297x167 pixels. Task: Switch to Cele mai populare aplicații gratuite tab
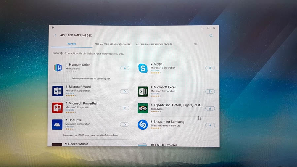point(154,44)
